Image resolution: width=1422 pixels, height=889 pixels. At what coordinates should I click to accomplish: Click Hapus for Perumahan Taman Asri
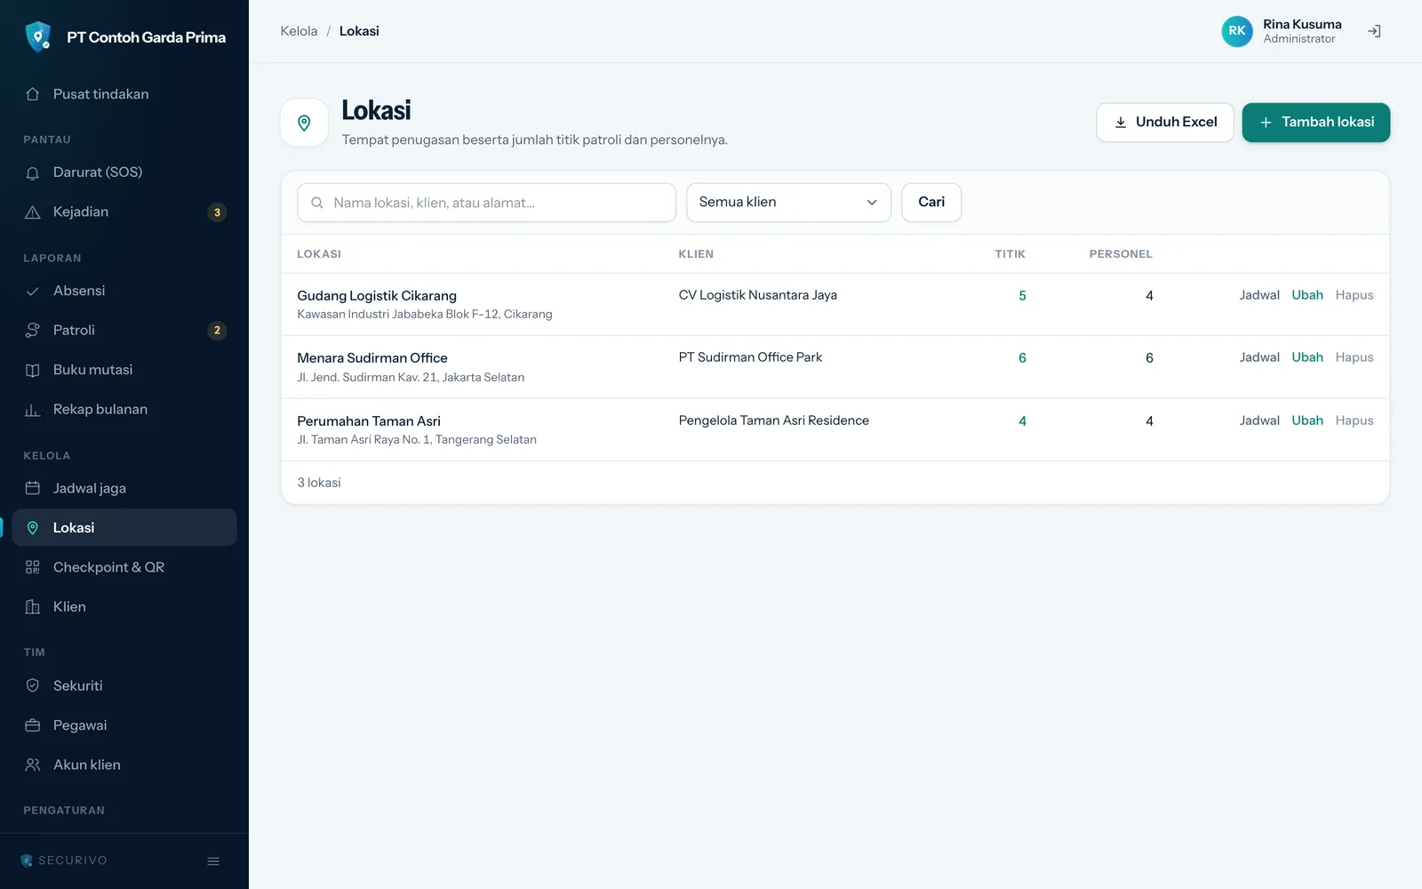[x=1354, y=420]
